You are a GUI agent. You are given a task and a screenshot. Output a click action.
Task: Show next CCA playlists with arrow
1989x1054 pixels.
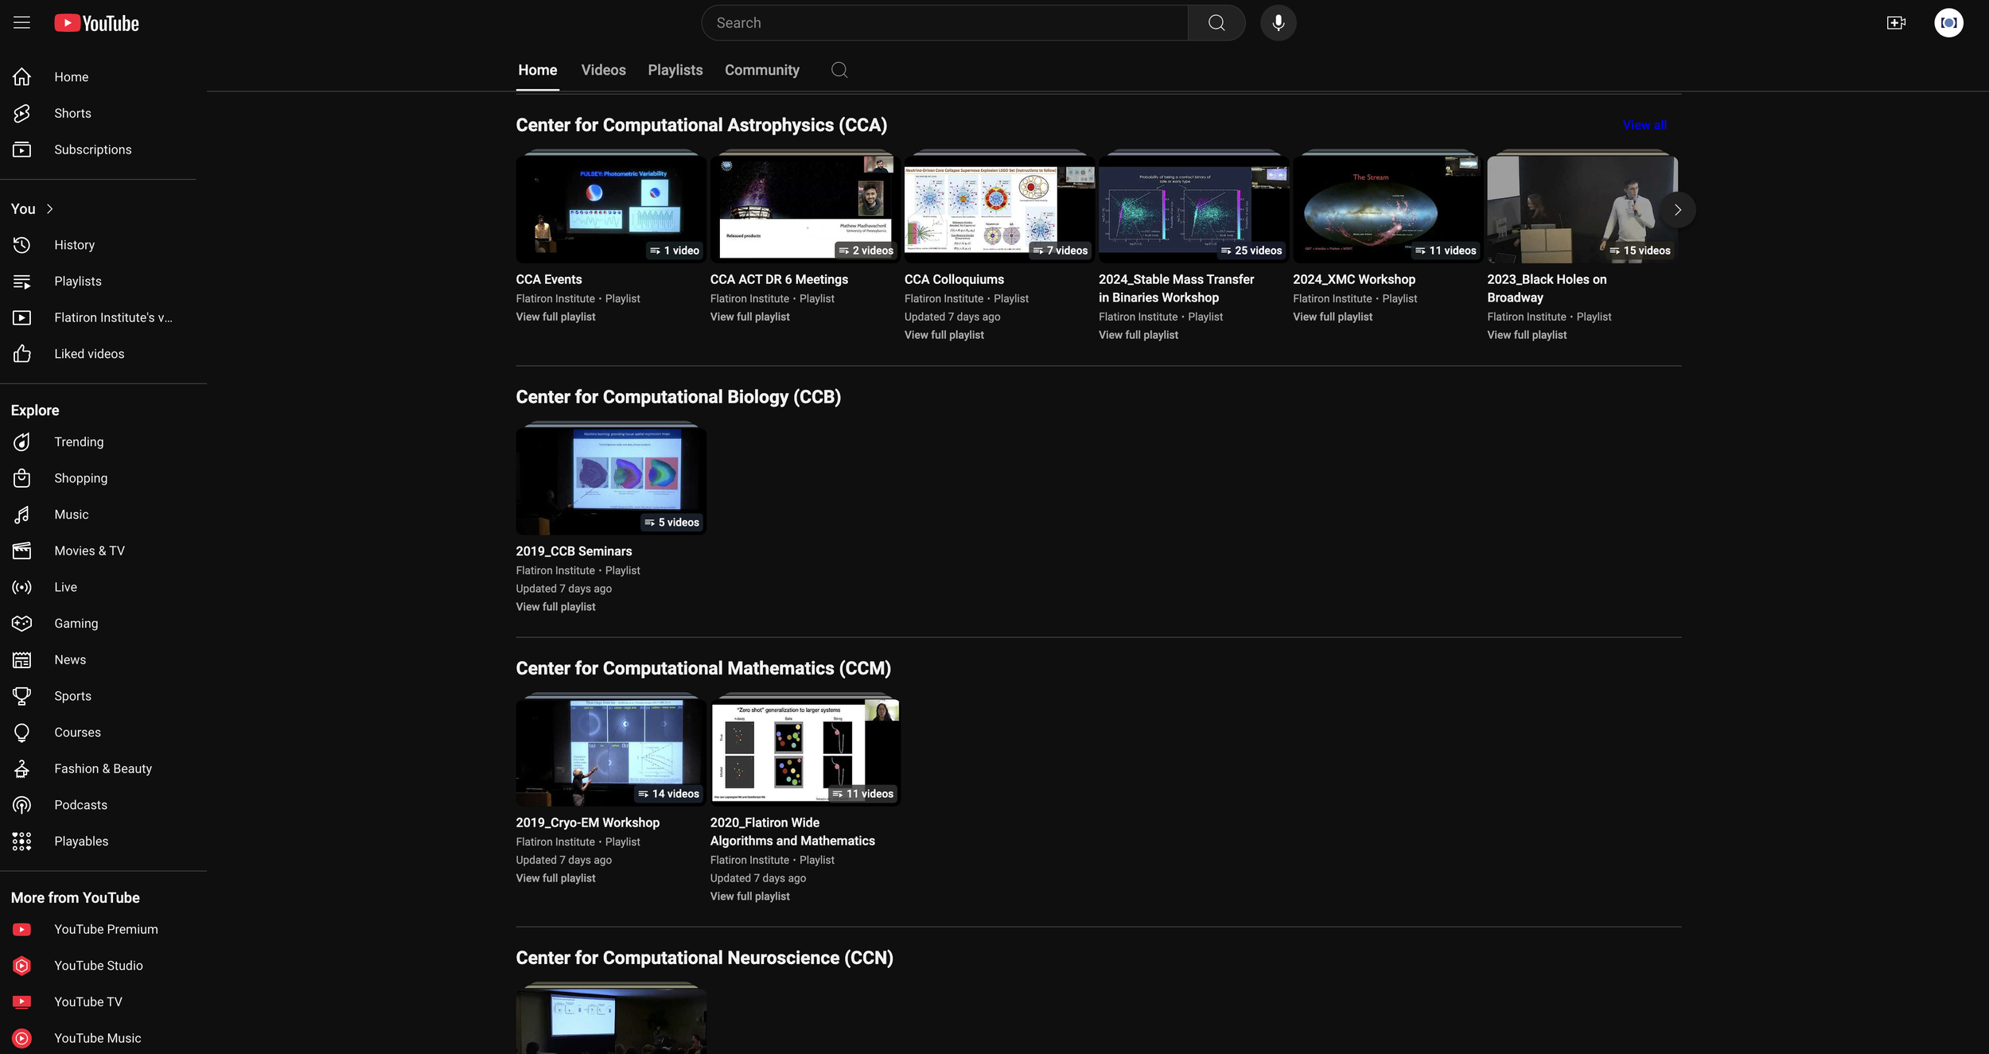point(1677,210)
